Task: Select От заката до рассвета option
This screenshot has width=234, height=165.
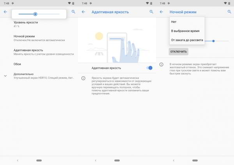Action: [187, 40]
